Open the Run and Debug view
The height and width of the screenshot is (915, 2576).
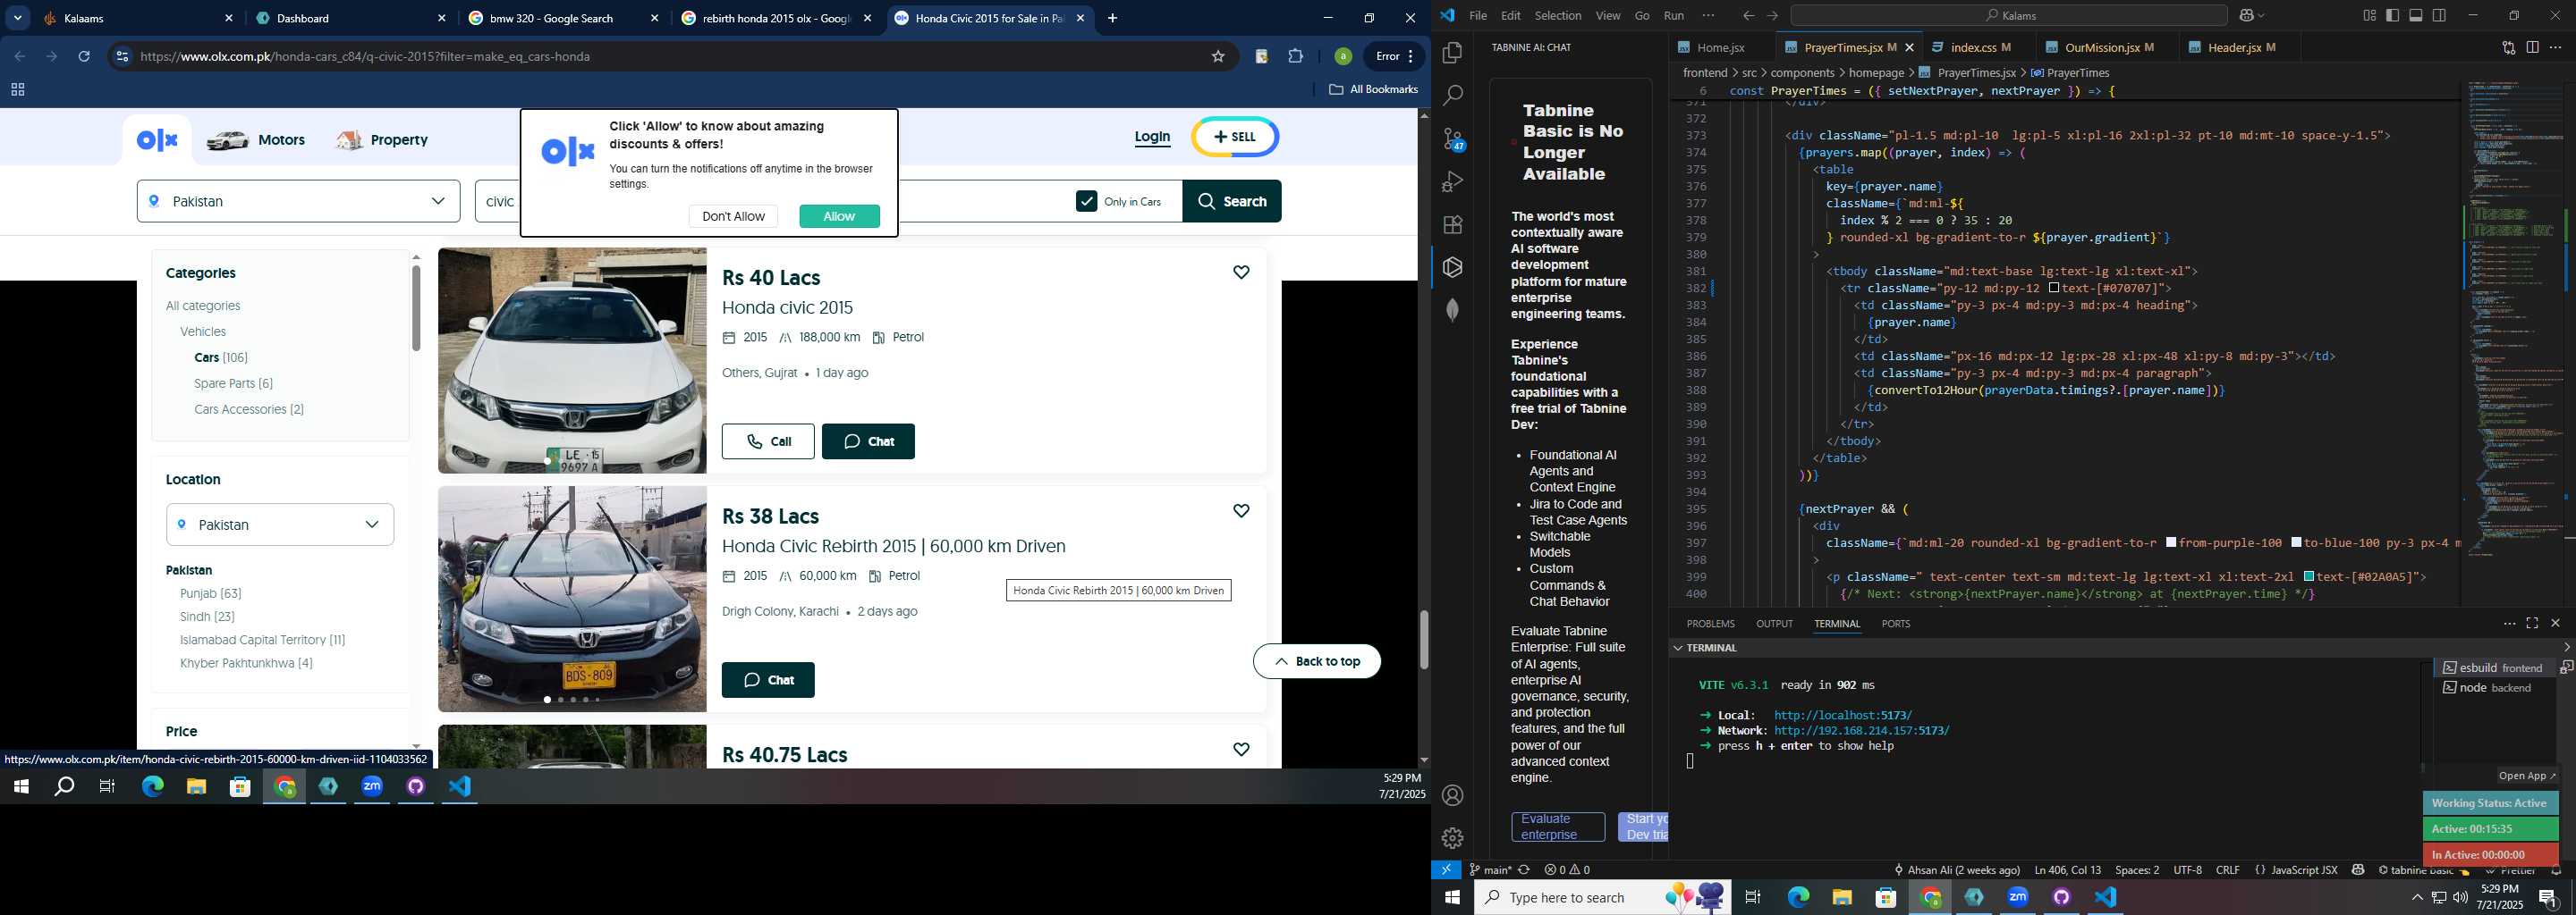pos(1453,181)
